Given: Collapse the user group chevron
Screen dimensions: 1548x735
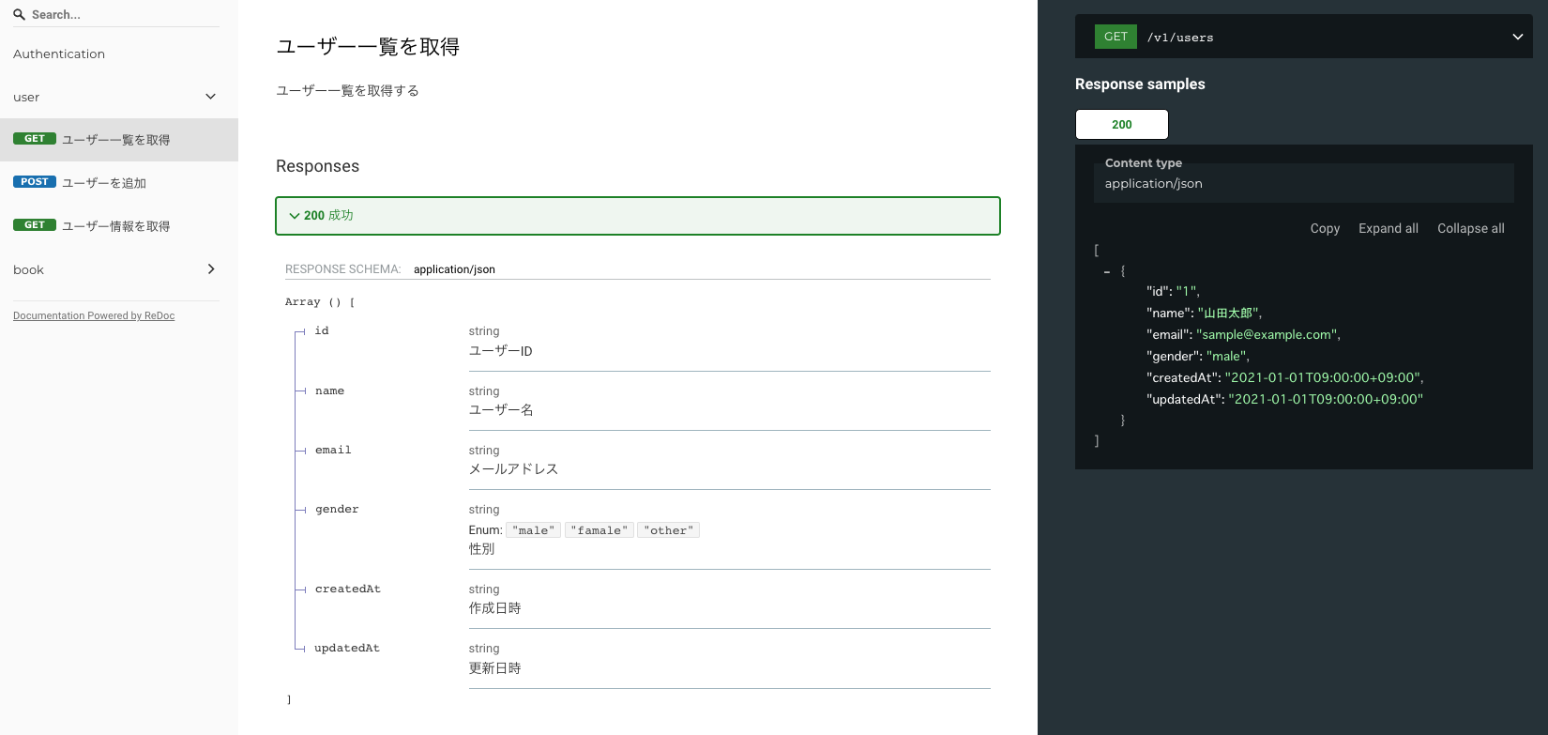Looking at the screenshot, I should point(211,97).
